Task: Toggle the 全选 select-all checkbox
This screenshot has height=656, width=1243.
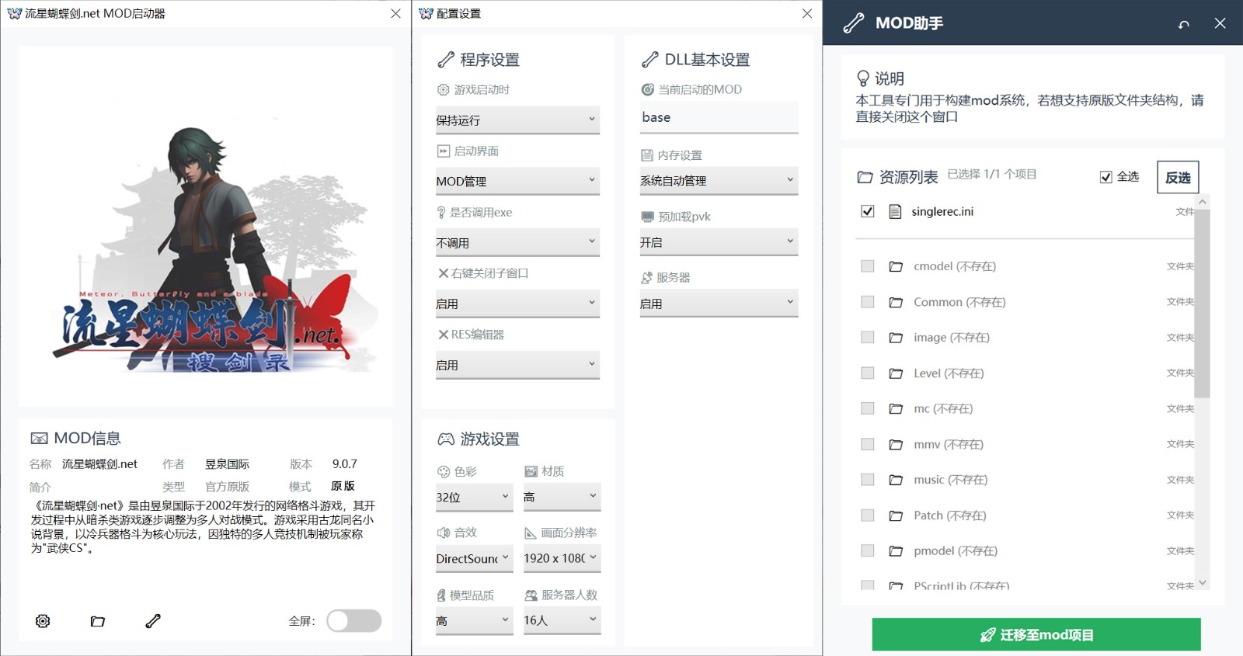Action: [1105, 177]
